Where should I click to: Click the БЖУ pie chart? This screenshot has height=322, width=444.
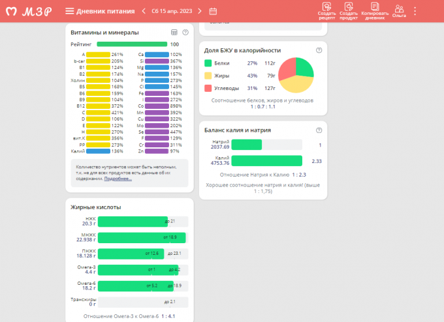click(296, 75)
